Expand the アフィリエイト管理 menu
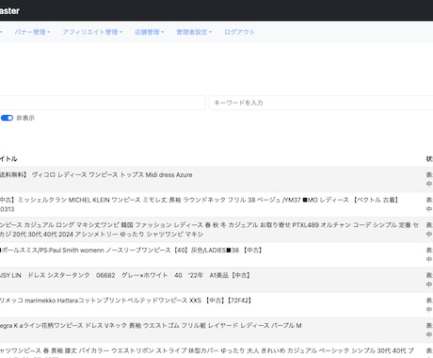This screenshot has height=358, width=433. 92,32
